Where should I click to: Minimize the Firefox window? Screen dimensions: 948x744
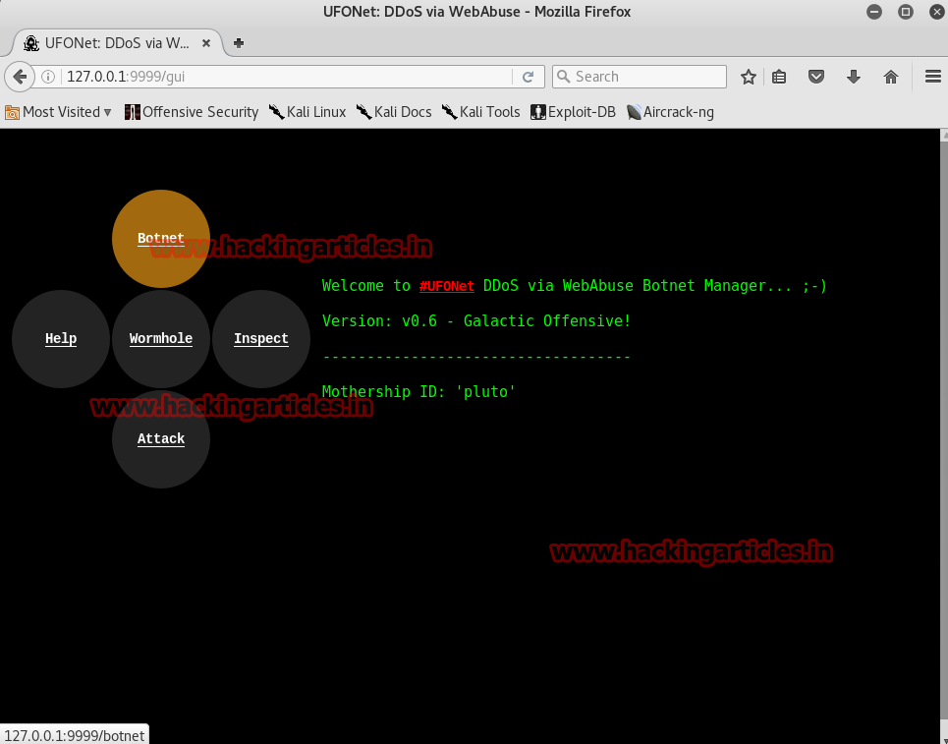coord(874,12)
